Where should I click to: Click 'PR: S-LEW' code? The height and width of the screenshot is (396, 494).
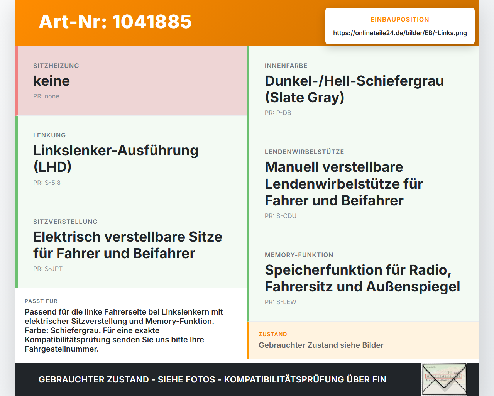tap(281, 302)
